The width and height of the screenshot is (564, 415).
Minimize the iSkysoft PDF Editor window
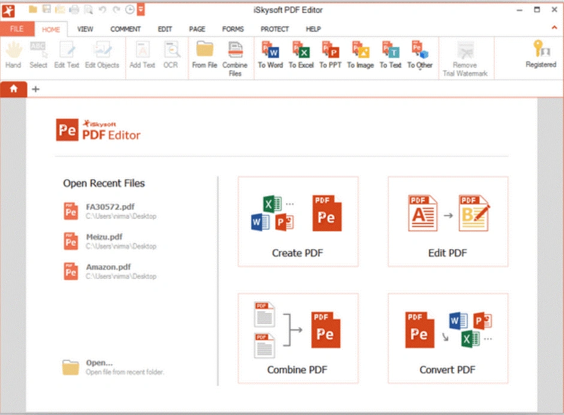[520, 10]
